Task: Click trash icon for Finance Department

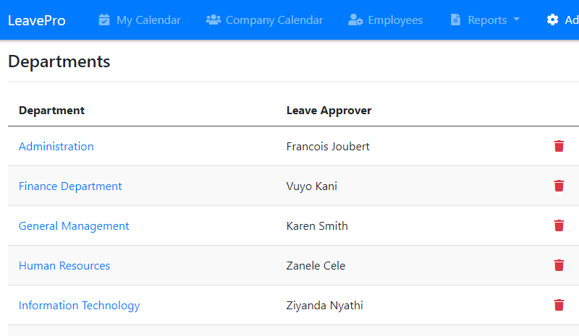Action: point(559,186)
